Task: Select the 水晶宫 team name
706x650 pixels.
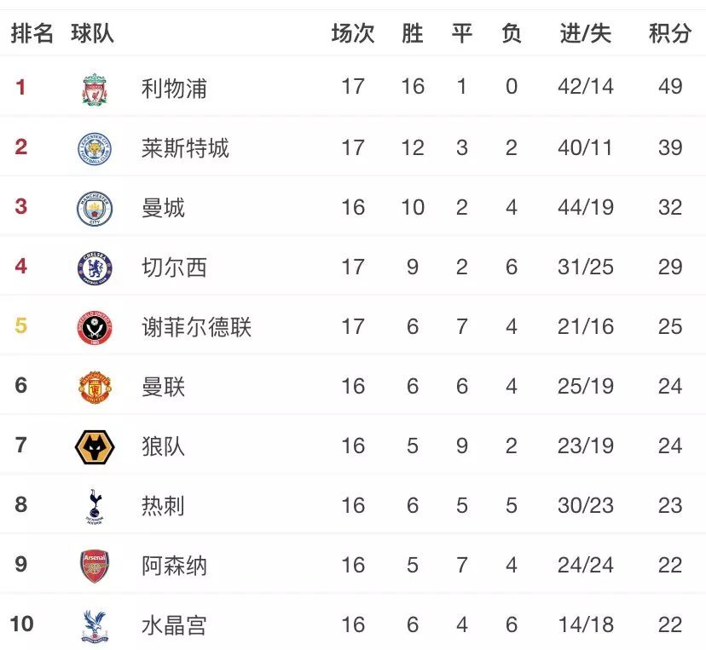Action: tap(174, 624)
